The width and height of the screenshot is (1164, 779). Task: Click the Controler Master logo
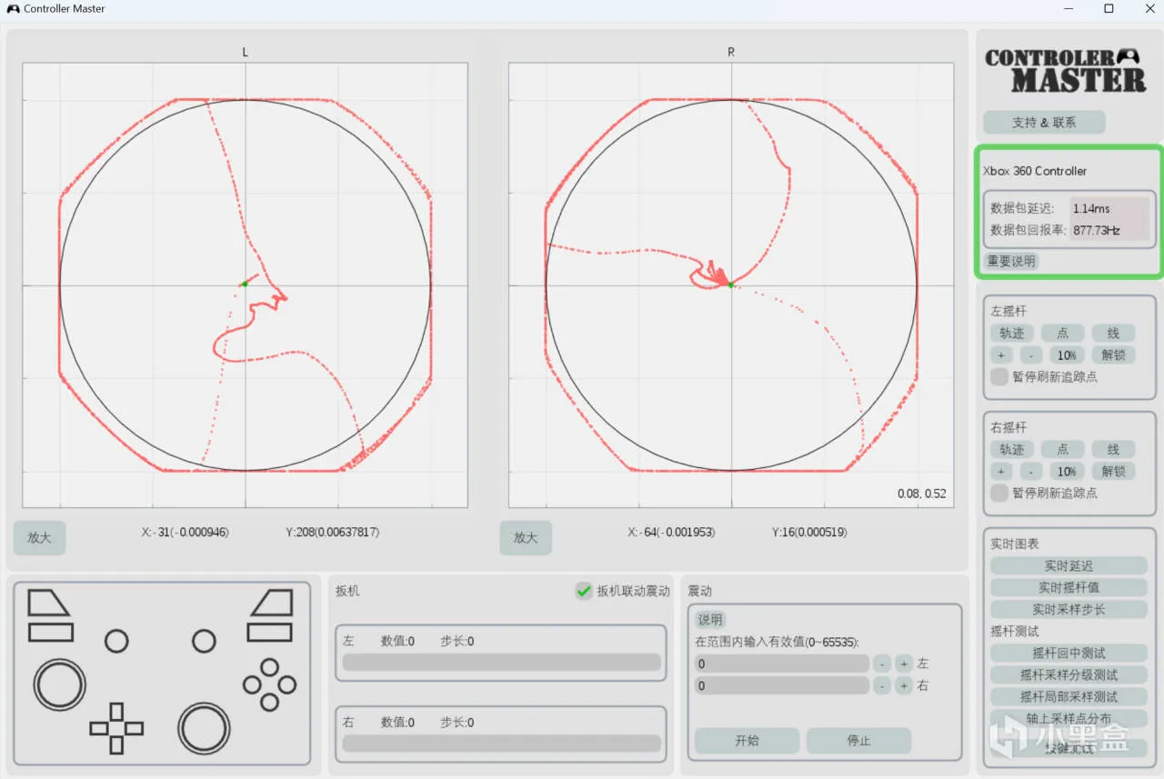[x=1066, y=70]
